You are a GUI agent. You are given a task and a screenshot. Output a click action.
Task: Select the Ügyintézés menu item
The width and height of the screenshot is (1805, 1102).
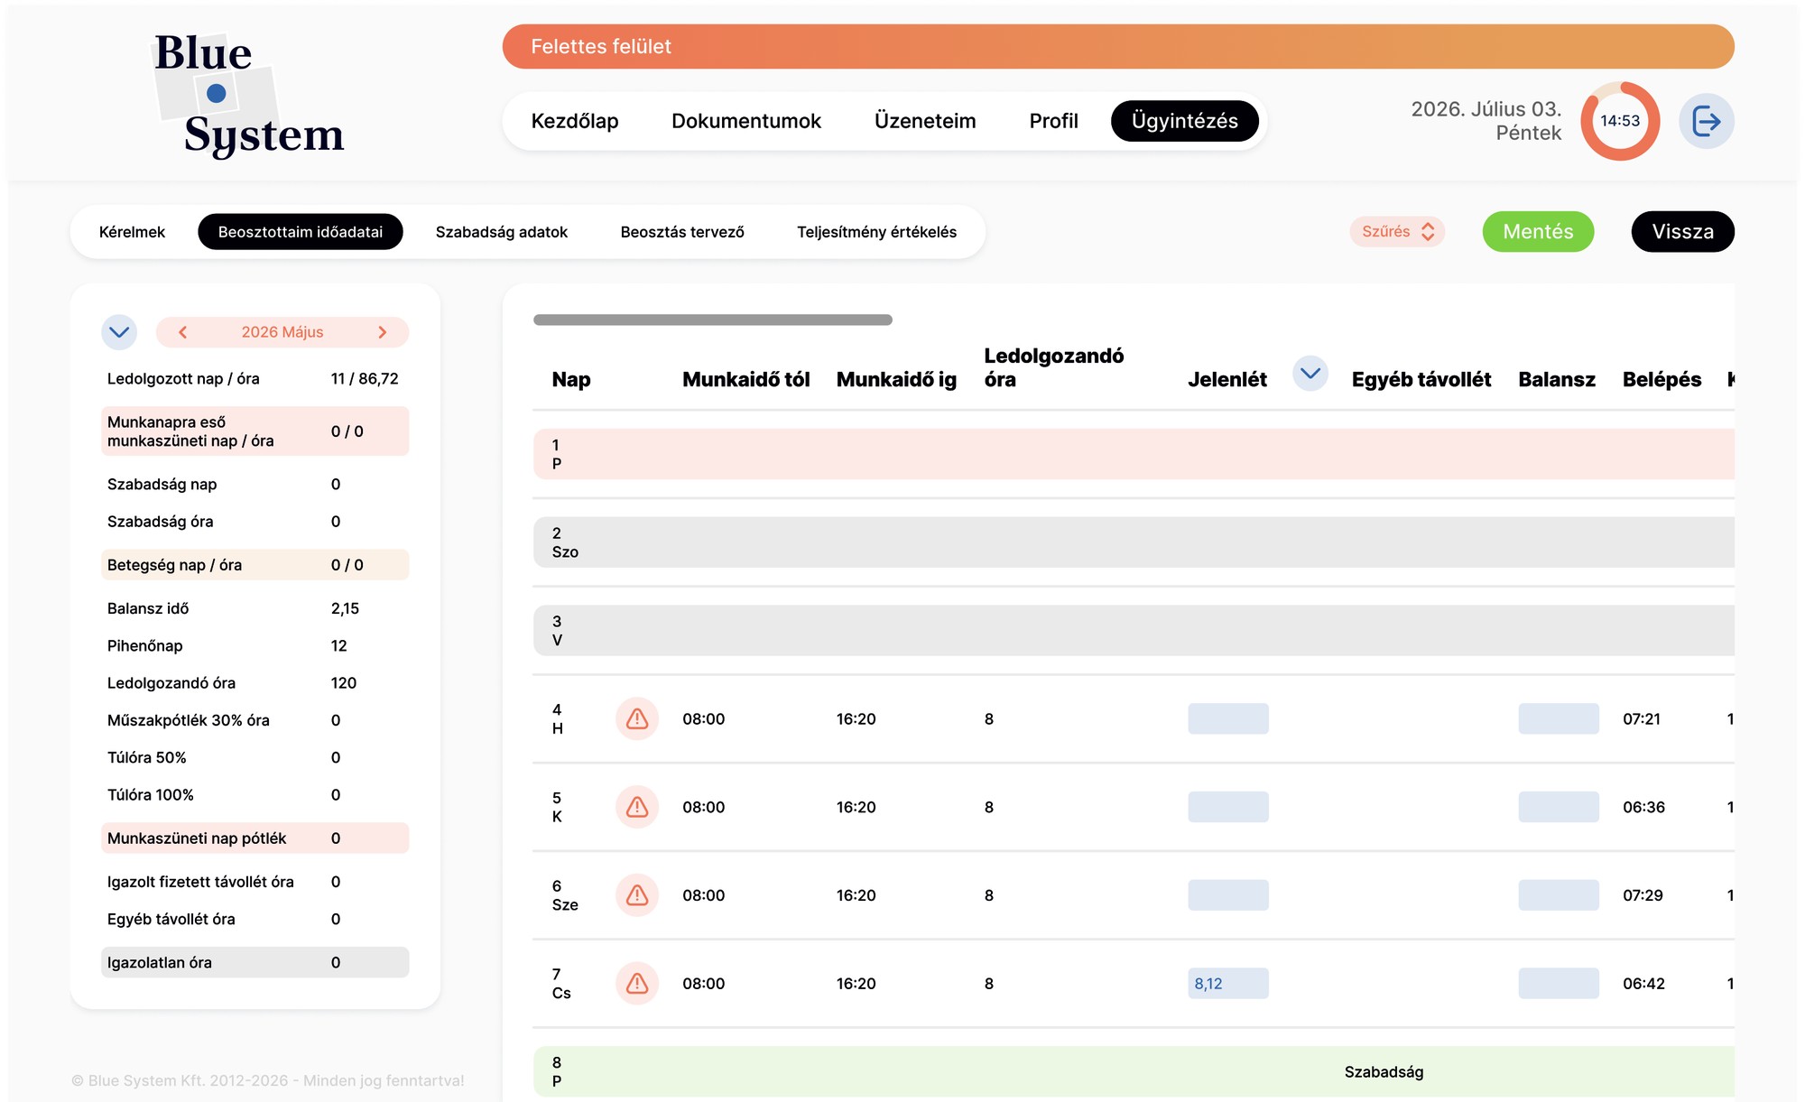[1185, 121]
